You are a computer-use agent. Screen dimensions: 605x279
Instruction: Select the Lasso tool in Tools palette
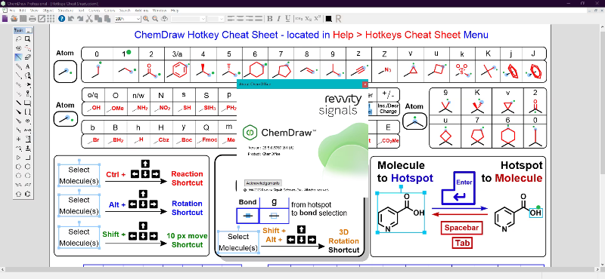(x=18, y=39)
